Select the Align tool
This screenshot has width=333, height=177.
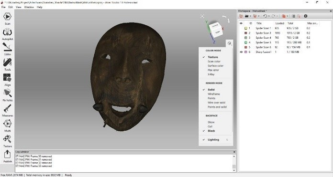coord(7,80)
